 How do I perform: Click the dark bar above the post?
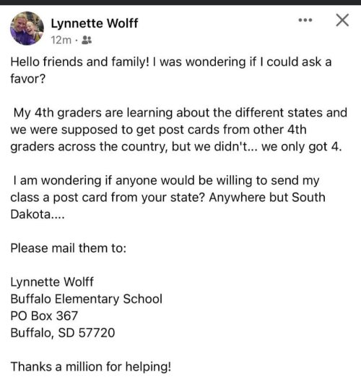pyautogui.click(x=180, y=2)
